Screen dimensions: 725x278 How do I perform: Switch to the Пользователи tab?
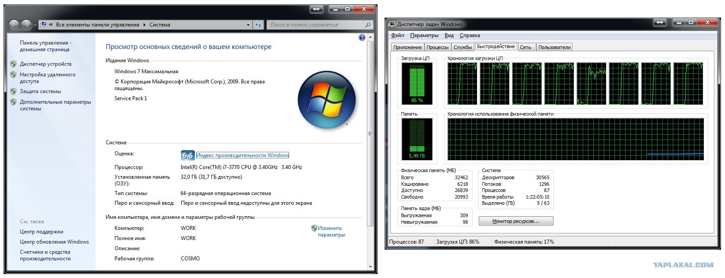554,47
